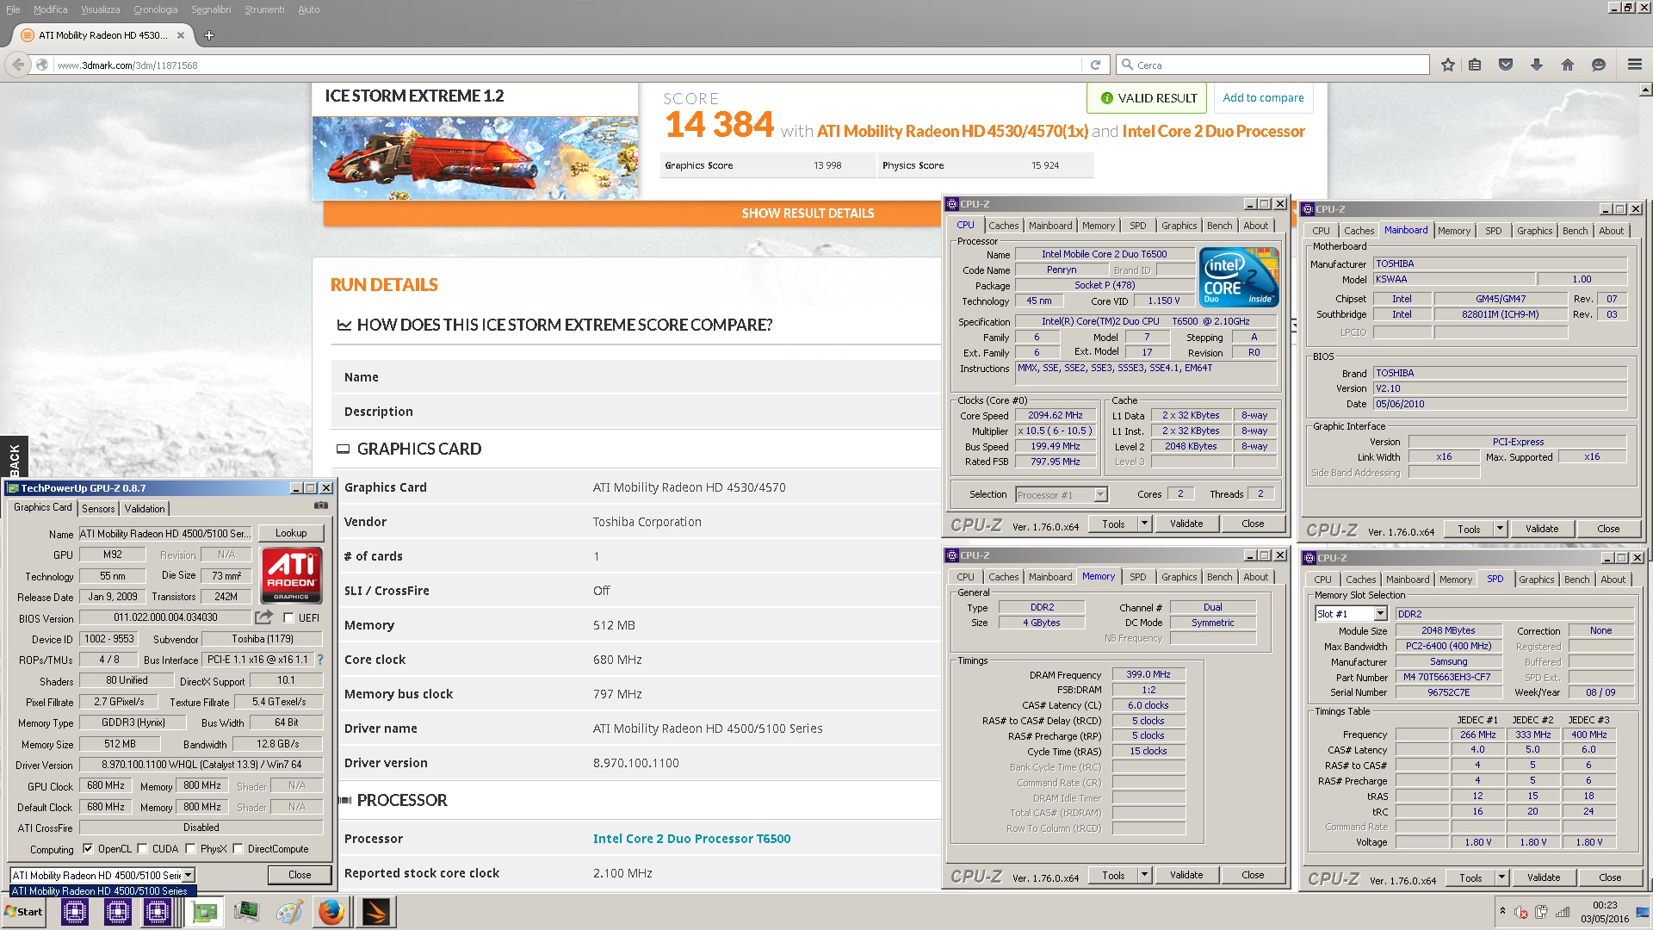This screenshot has height=930, width=1653.
Task: Open Caches tab in the top-left CPU-Z window
Action: pos(1003,226)
